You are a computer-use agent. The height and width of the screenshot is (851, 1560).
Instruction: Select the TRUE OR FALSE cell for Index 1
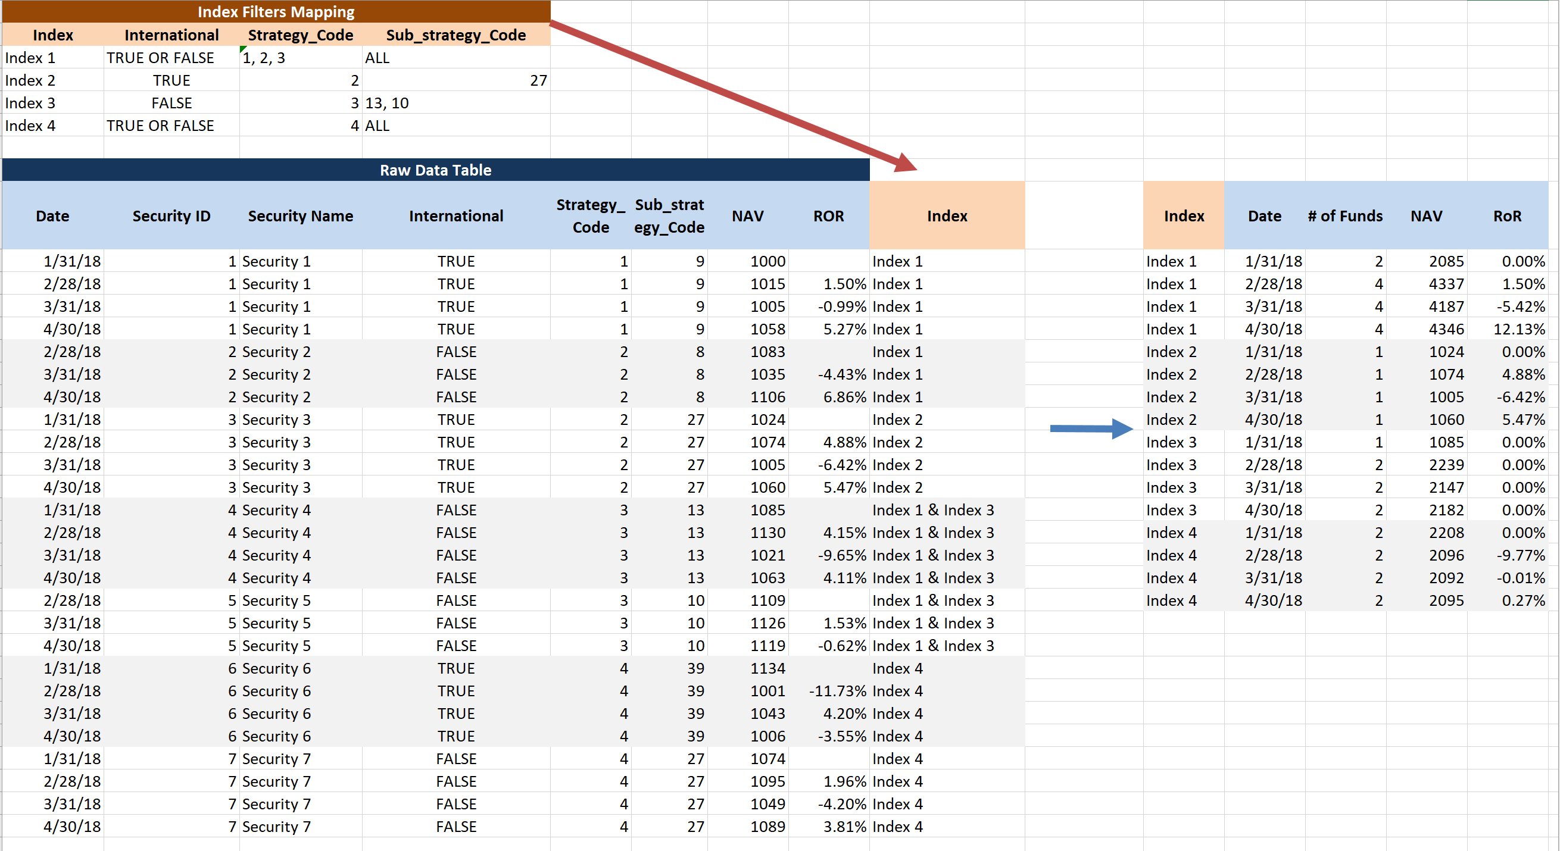point(161,58)
